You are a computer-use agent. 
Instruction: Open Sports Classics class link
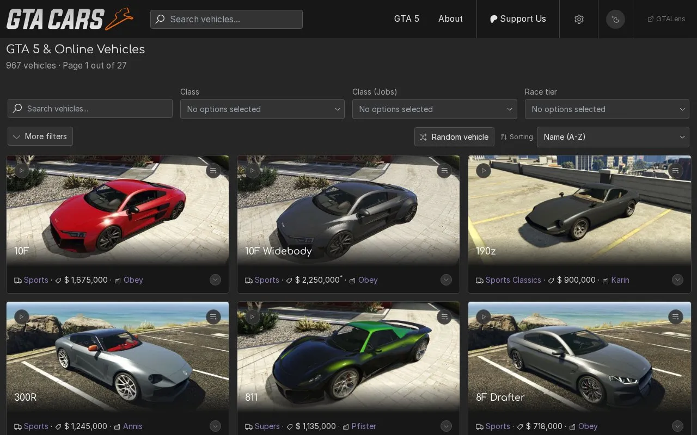(513, 280)
